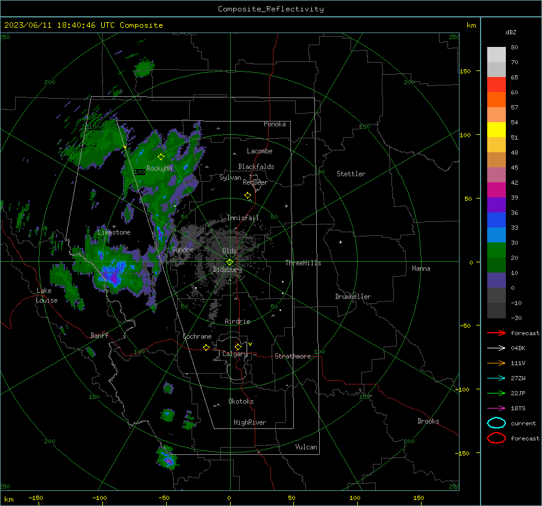Click the Banff city label
This screenshot has width=542, height=506.
[99, 335]
